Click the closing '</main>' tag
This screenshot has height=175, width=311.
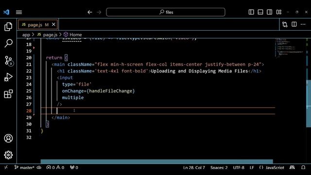tap(61, 118)
